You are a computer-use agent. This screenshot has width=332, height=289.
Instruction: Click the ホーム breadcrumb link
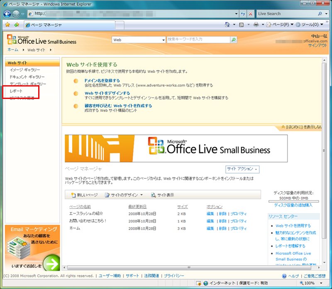tap(13, 50)
